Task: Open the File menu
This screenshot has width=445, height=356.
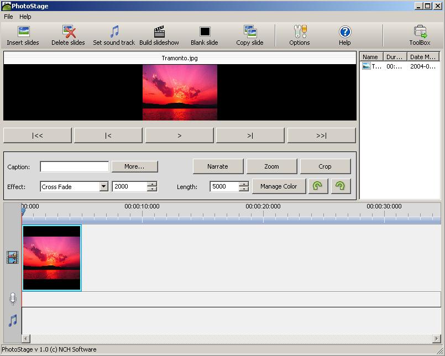Action: pyautogui.click(x=8, y=17)
